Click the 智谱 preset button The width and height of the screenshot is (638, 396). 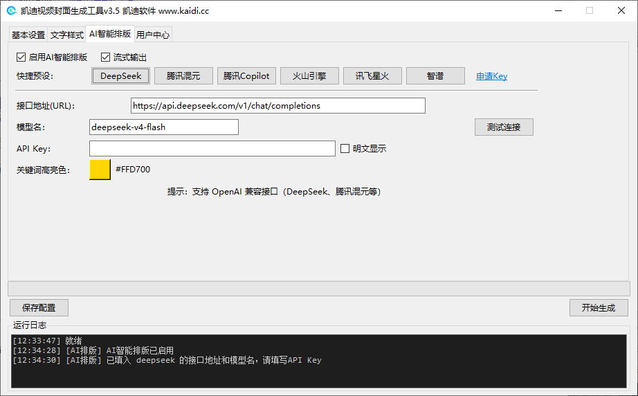click(x=435, y=76)
